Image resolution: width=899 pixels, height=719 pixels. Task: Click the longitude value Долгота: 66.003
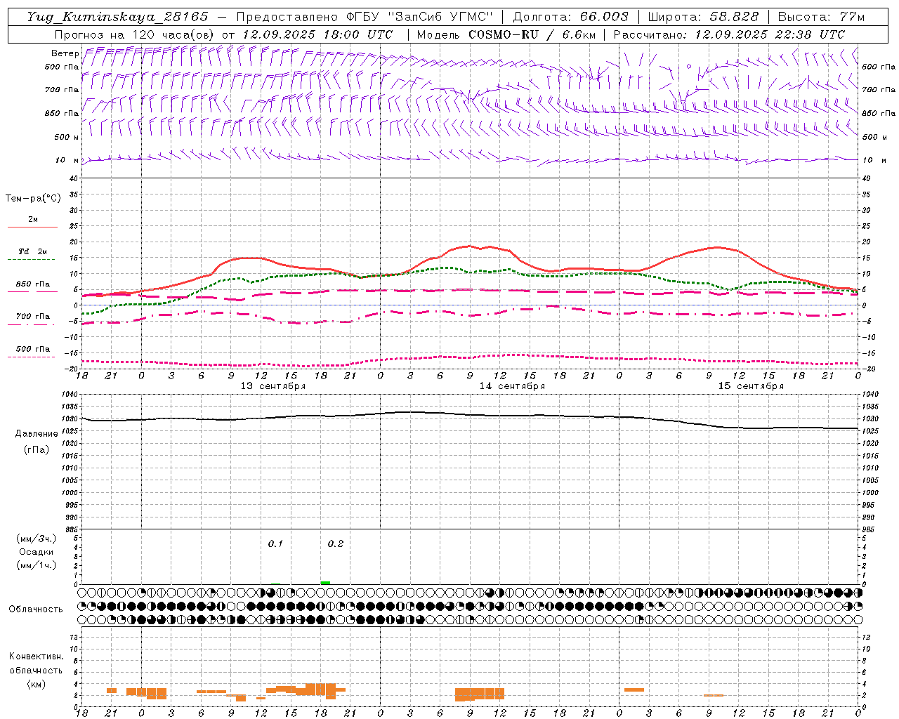pyautogui.click(x=570, y=17)
